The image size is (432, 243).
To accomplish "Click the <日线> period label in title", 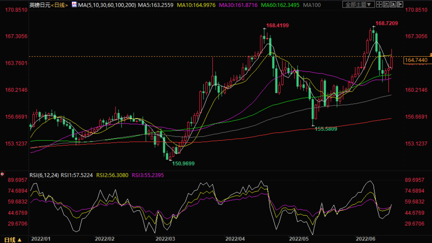I will (60, 5).
